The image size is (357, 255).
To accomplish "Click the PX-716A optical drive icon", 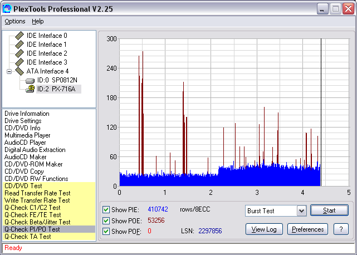I will (30, 89).
